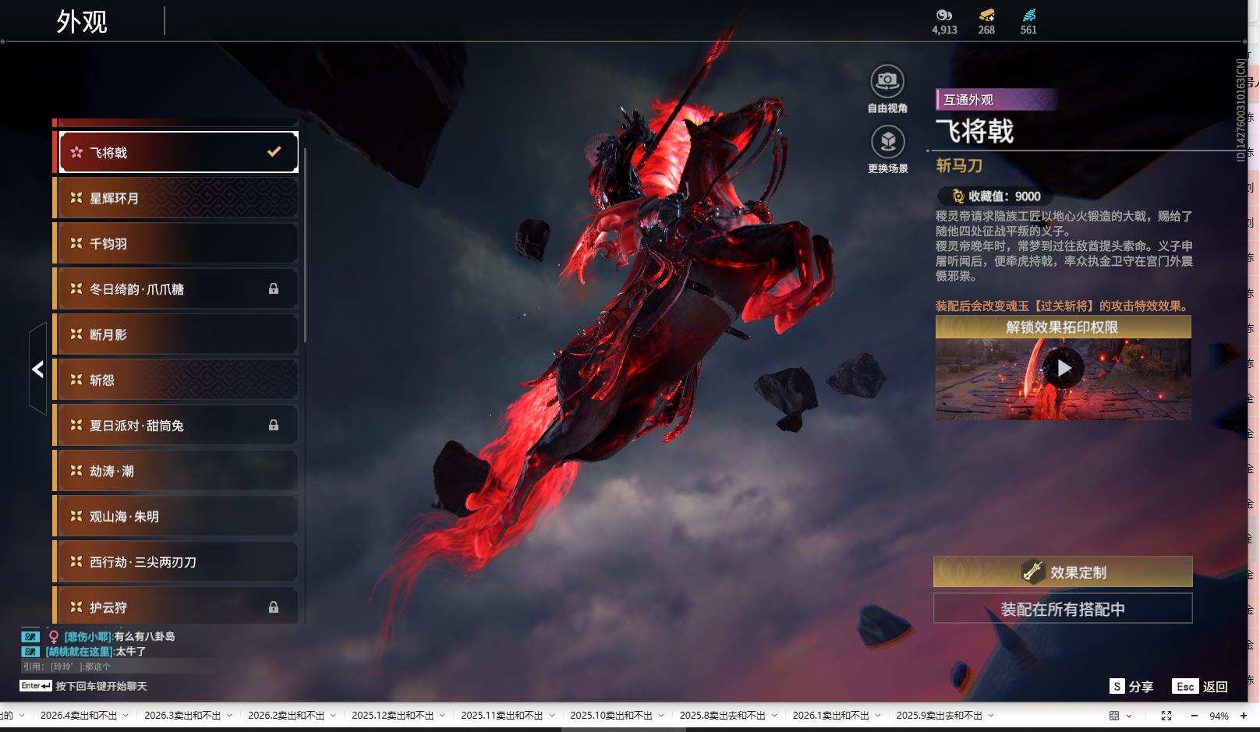This screenshot has height=732, width=1260.
Task: Select the 星辉环月 skin
Action: pyautogui.click(x=176, y=198)
